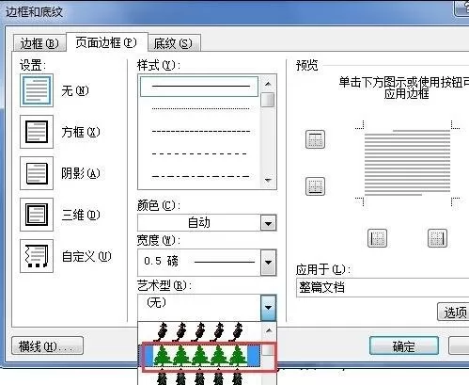Toggle the left border button in preview
This screenshot has height=385, width=469.
click(x=377, y=238)
